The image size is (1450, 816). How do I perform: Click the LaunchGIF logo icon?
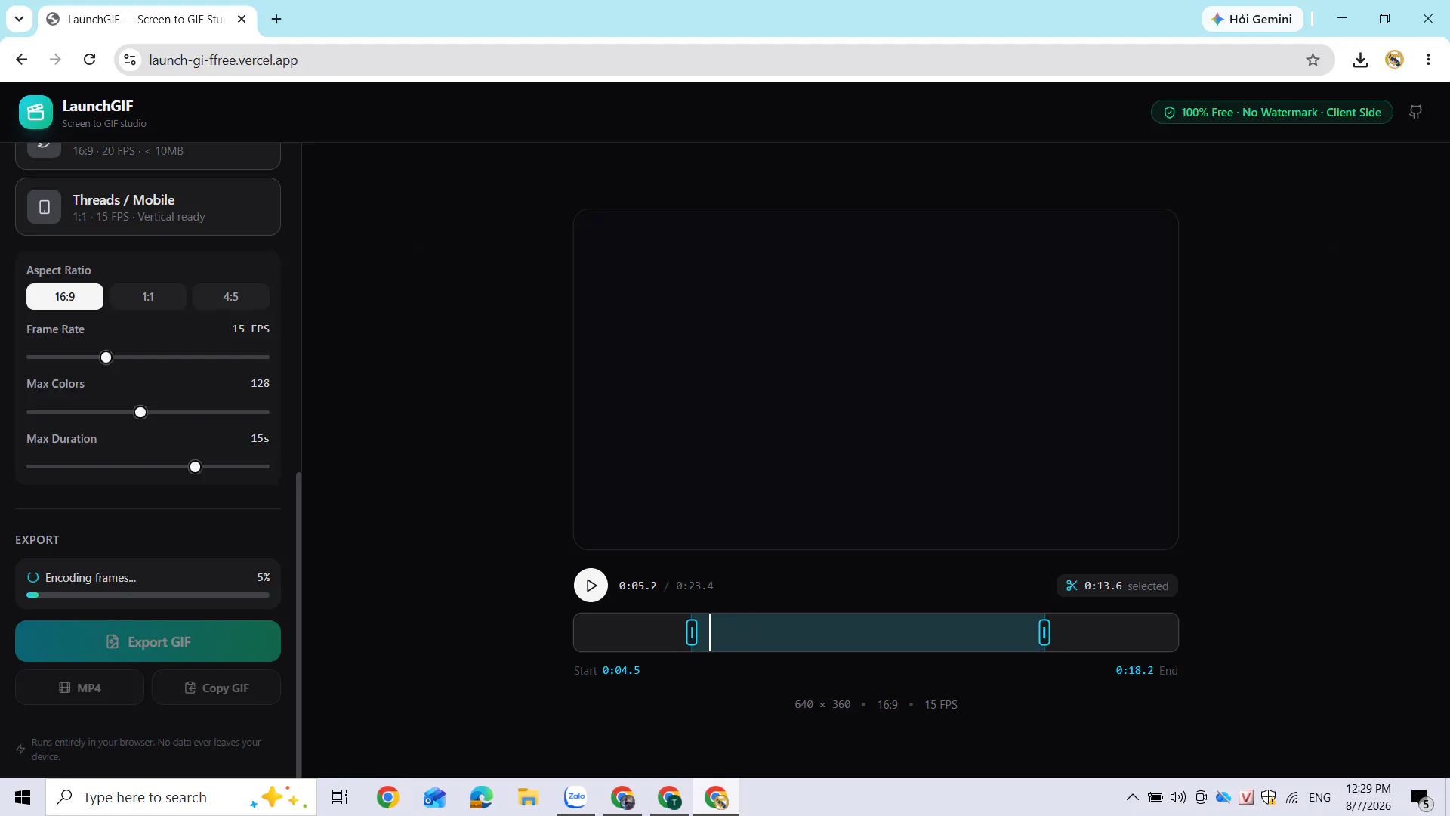click(35, 113)
